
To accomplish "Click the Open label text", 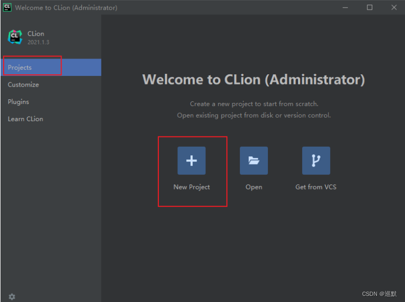I will pos(254,187).
